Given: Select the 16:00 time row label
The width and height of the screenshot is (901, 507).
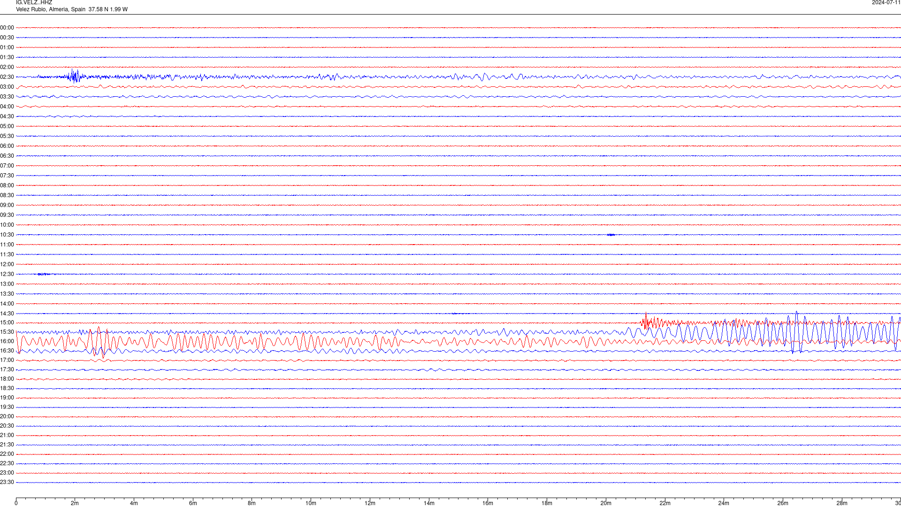Looking at the screenshot, I should (7, 341).
